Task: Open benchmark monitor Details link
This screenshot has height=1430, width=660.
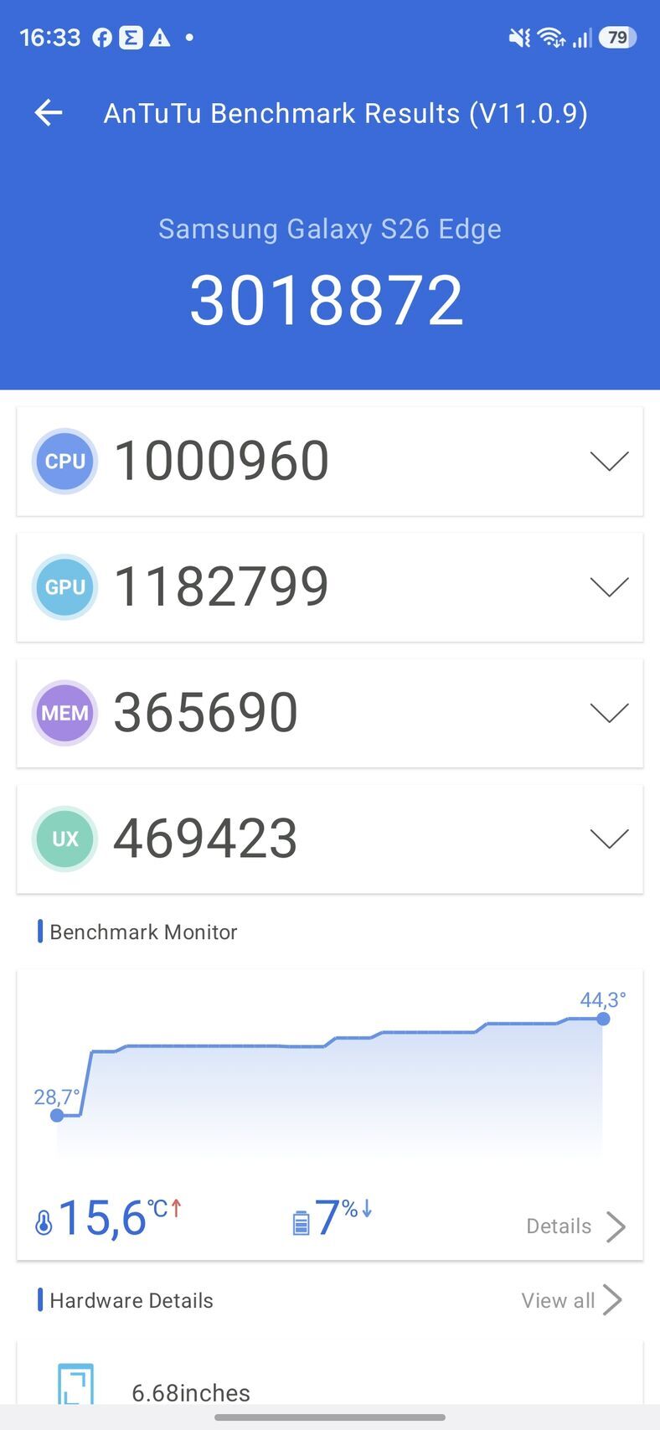Action: 575,1226
